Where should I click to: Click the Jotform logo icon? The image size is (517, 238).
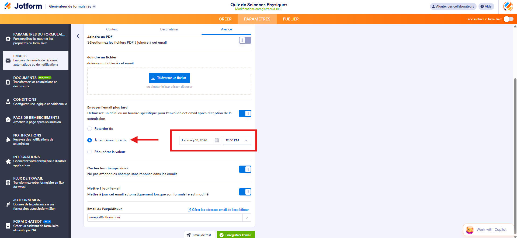[x=8, y=6]
